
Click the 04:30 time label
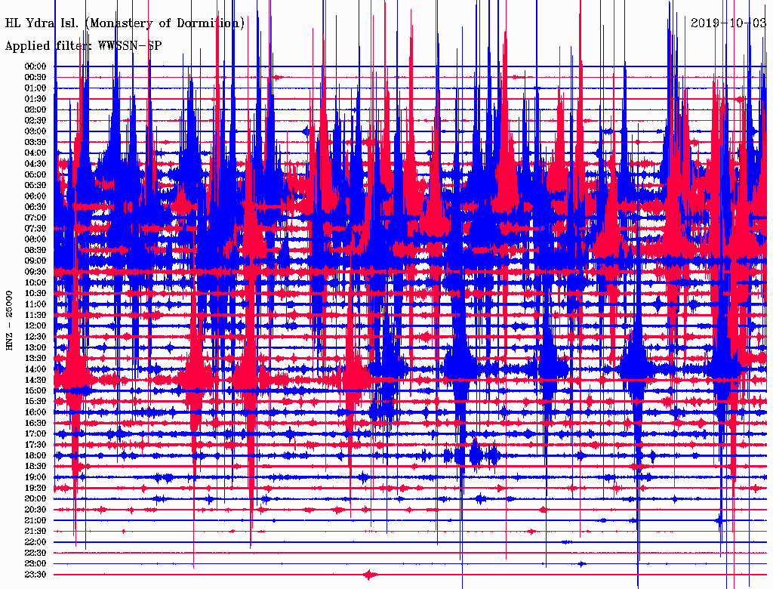[x=35, y=164]
